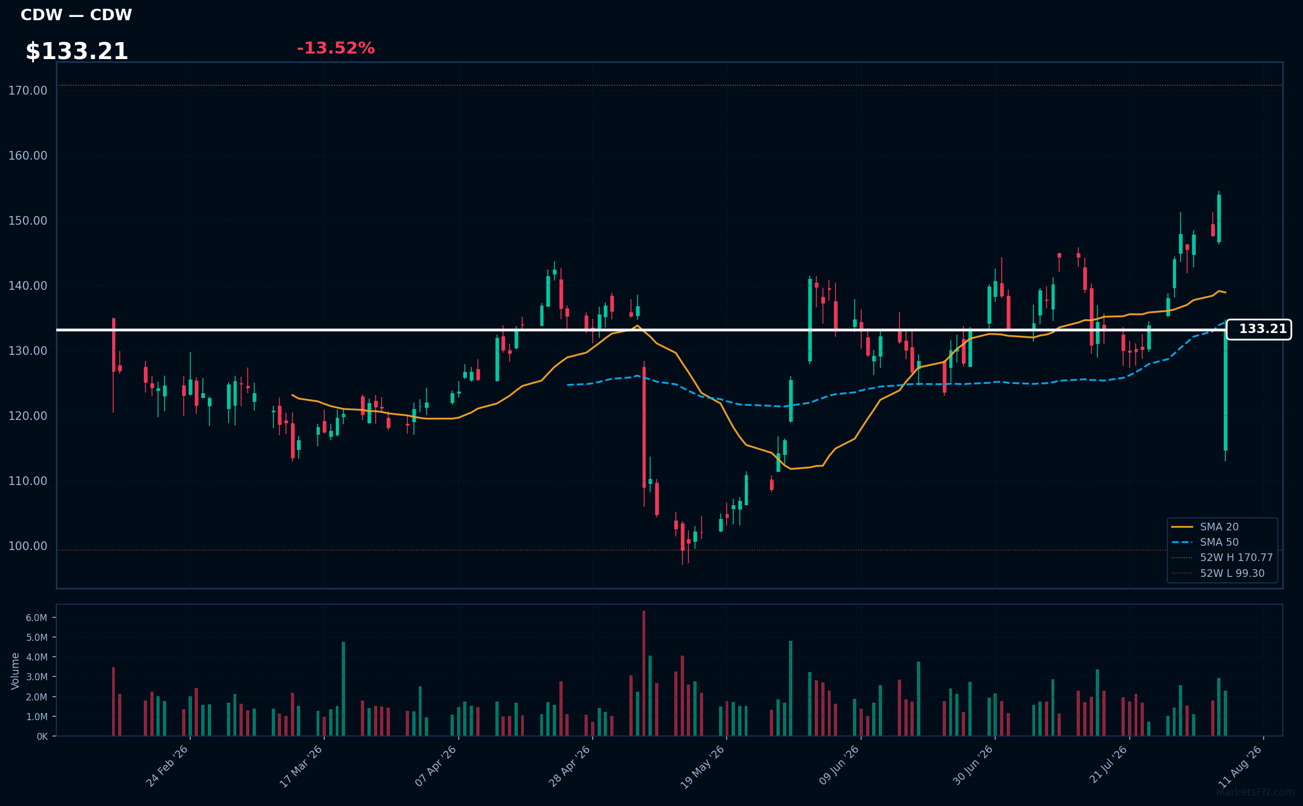Click the 21 Jul '26 date label

[1108, 764]
